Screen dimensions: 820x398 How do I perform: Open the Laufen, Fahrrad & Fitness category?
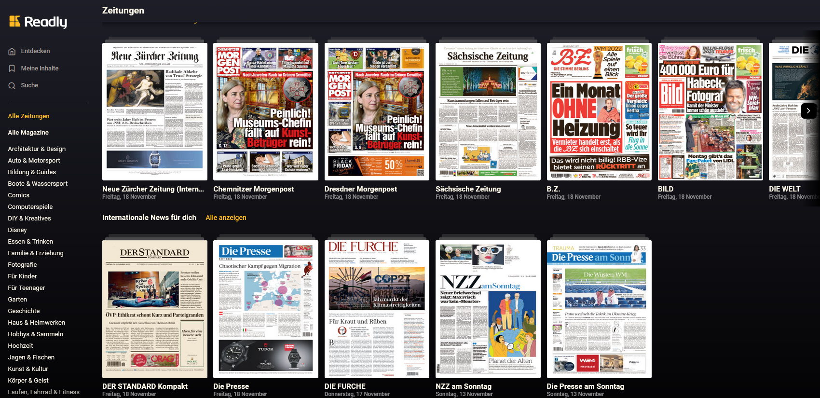point(43,392)
